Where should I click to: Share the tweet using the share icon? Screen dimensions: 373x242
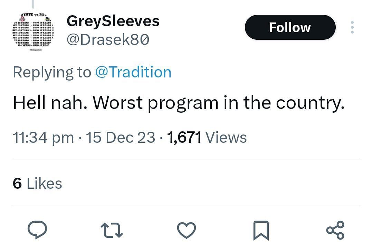click(x=335, y=230)
